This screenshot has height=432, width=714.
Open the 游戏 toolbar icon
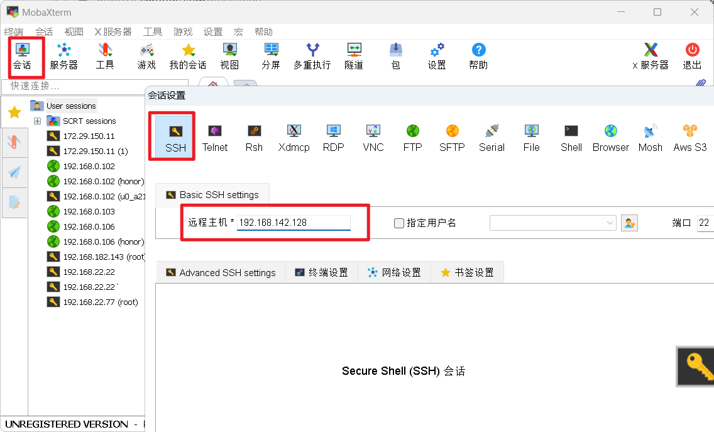point(146,57)
